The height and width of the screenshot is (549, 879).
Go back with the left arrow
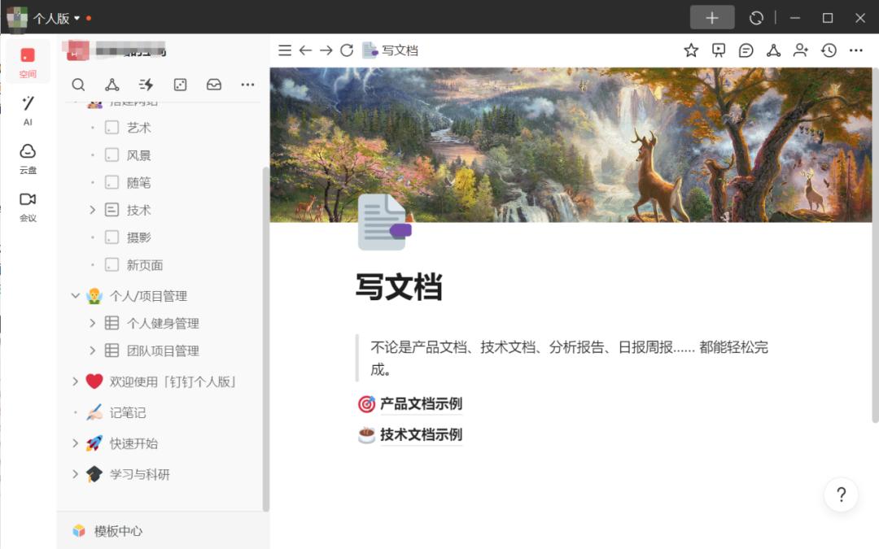[305, 50]
